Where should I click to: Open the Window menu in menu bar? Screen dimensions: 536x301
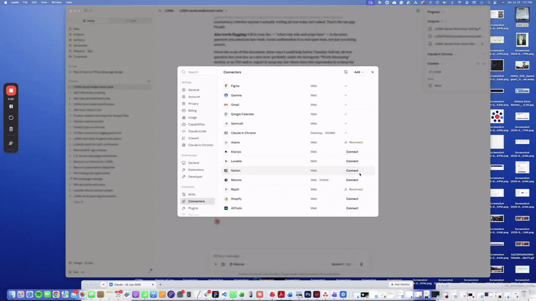pos(57,3)
